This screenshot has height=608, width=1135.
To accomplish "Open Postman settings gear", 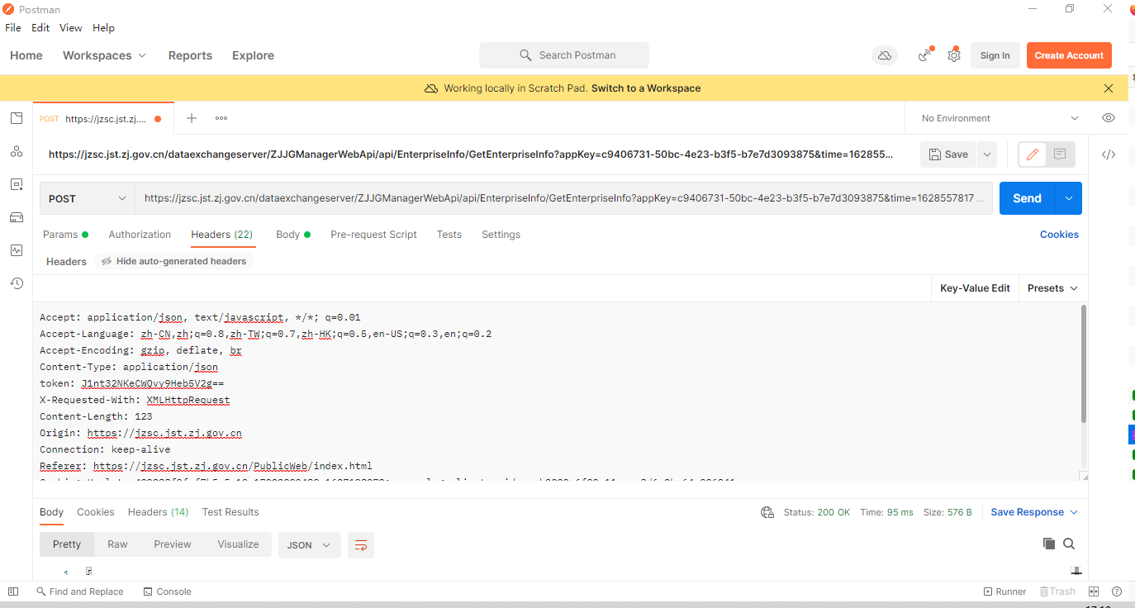I will coord(954,55).
